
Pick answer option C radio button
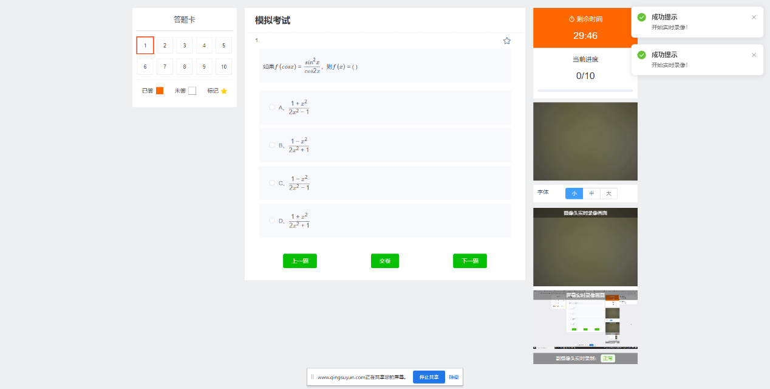pos(272,183)
